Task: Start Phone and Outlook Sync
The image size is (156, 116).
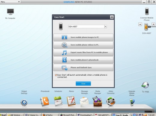Action: tap(83, 68)
